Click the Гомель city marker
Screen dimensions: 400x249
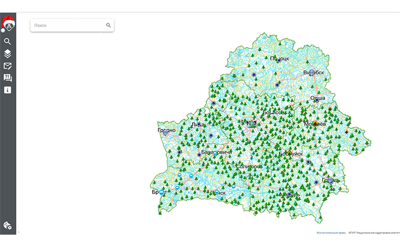[330, 180]
